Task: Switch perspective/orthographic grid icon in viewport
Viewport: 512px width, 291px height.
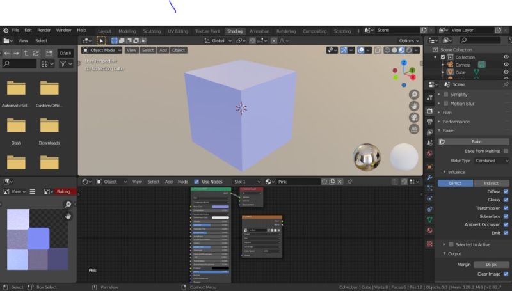Action: [x=414, y=129]
